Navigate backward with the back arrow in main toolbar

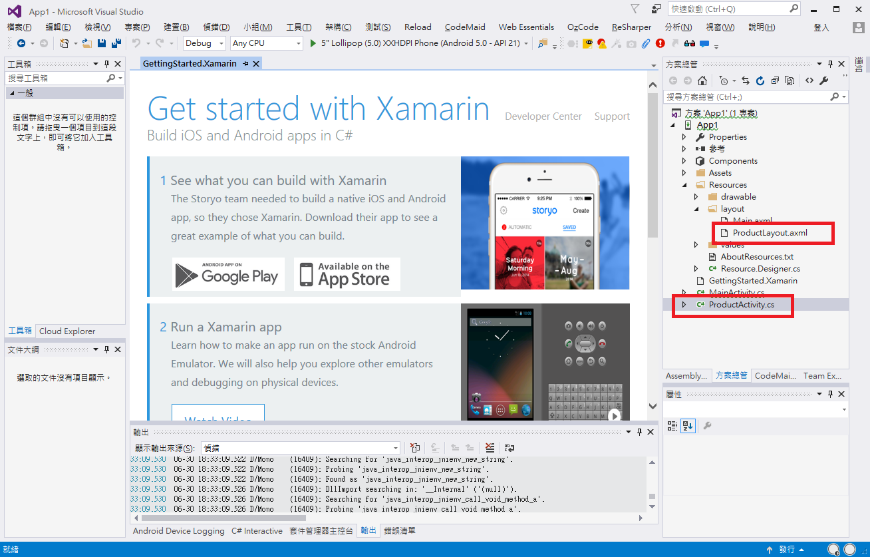coord(21,43)
